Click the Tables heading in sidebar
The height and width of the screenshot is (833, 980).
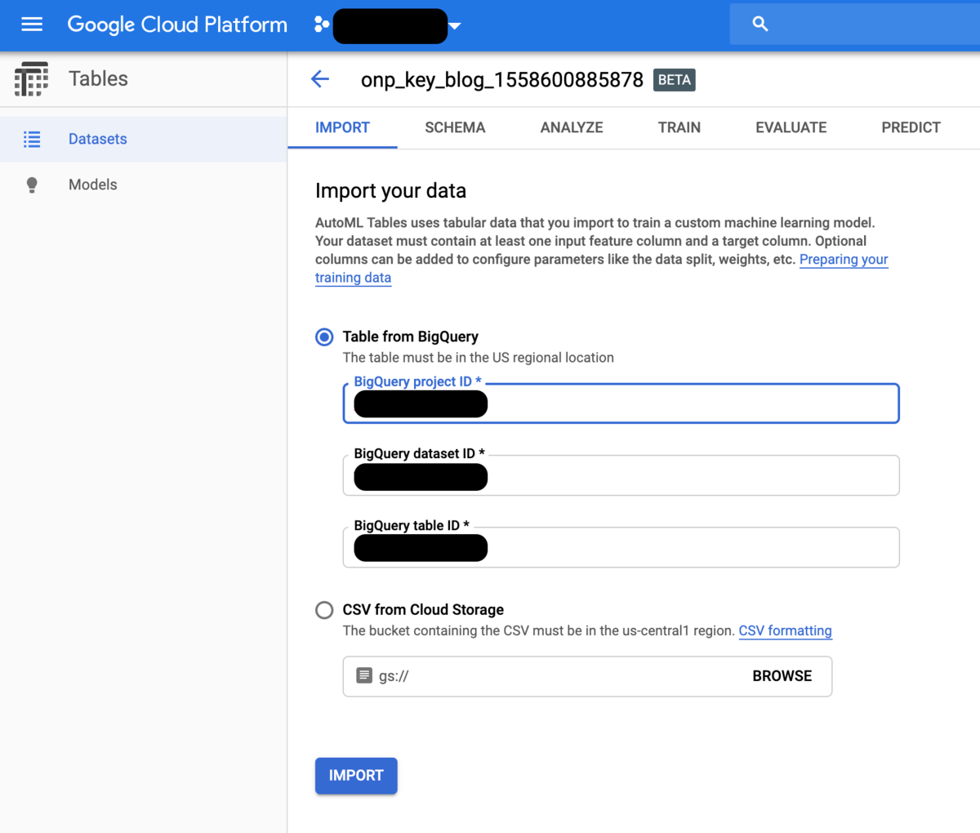[98, 78]
